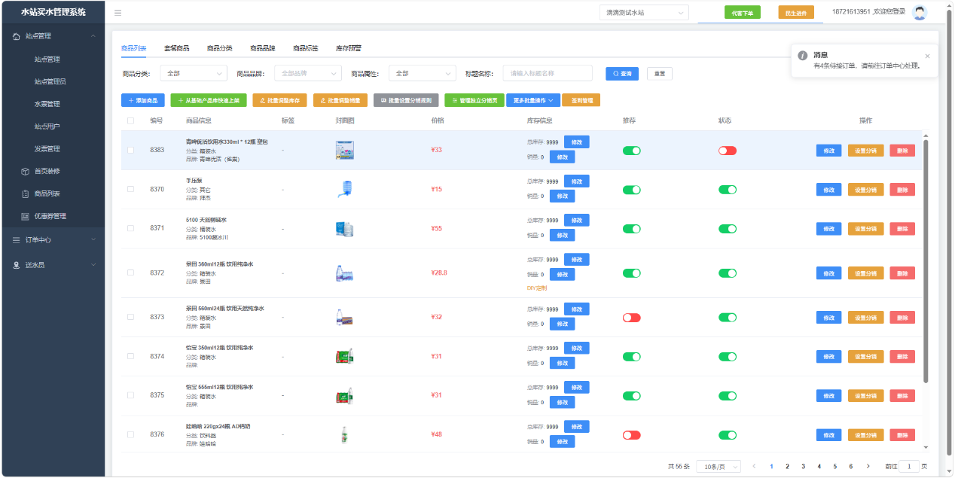Toggle 状态 switch for product 8372
This screenshot has height=478, width=955.
[x=728, y=273]
